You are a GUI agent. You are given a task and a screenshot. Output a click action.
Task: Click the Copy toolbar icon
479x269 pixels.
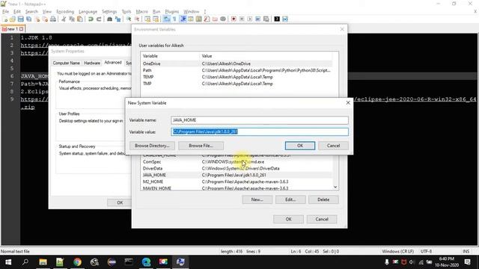72,19
